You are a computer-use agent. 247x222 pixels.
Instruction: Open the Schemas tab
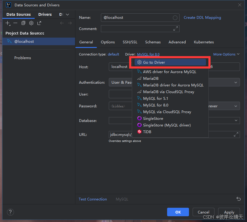point(153,42)
